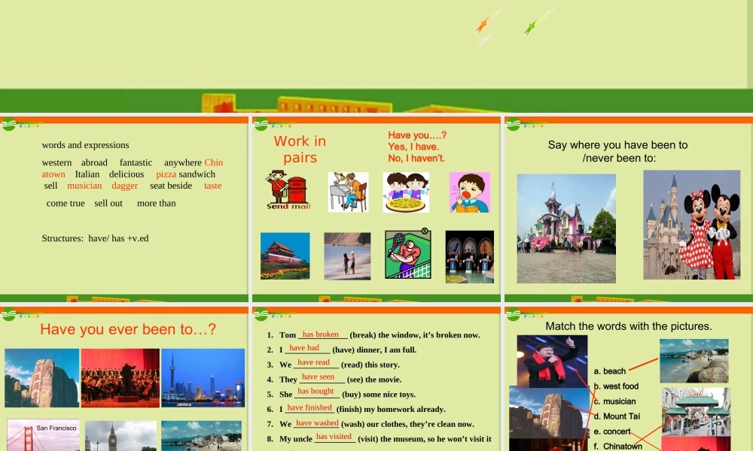Select the answer 'have finished' in sentence 6
This screenshot has width=753, height=451.
[x=309, y=408]
